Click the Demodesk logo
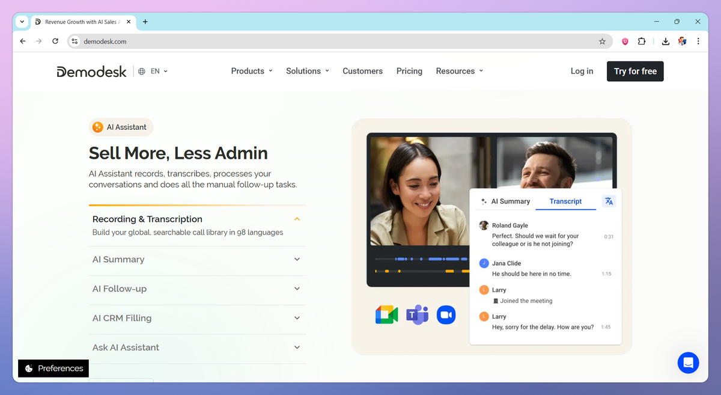The image size is (721, 395). 91,71
